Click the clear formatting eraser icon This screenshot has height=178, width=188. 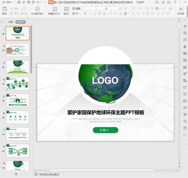(120, 14)
